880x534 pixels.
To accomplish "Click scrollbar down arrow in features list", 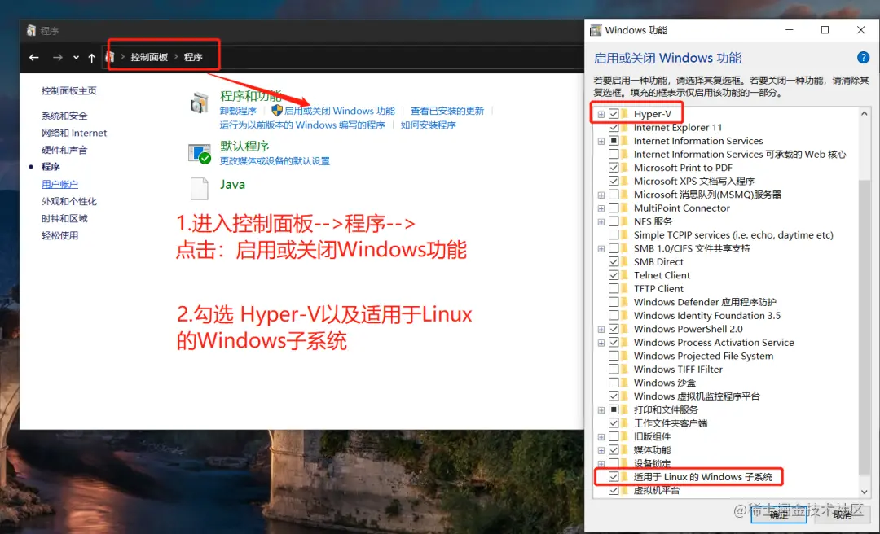I will pyautogui.click(x=865, y=492).
